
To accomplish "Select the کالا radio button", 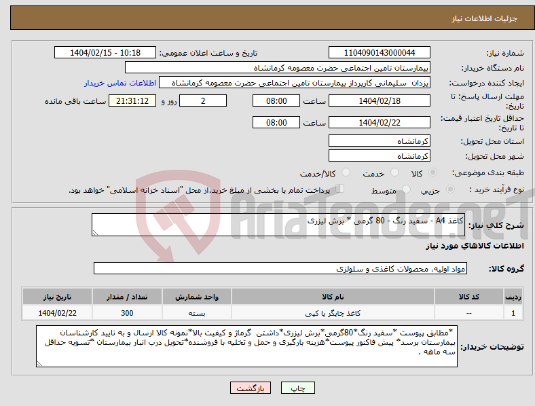I will click(x=432, y=172).
